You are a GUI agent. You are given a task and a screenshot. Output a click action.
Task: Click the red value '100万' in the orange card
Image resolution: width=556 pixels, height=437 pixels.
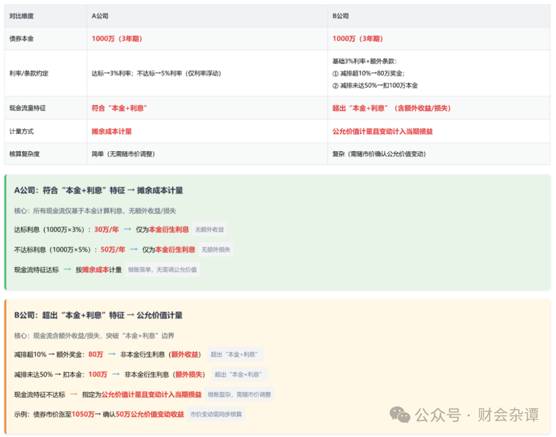(x=97, y=375)
